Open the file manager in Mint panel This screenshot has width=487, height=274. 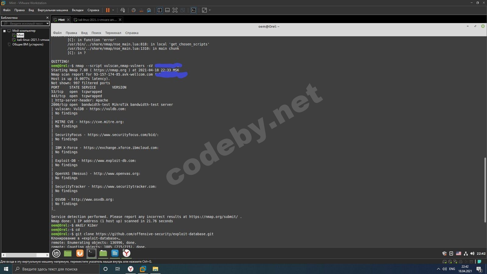[x=103, y=253]
